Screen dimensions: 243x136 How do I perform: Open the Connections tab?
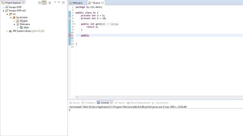160,103
